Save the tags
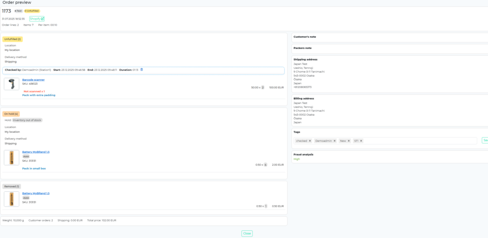This screenshot has height=238, width=488. point(485,140)
